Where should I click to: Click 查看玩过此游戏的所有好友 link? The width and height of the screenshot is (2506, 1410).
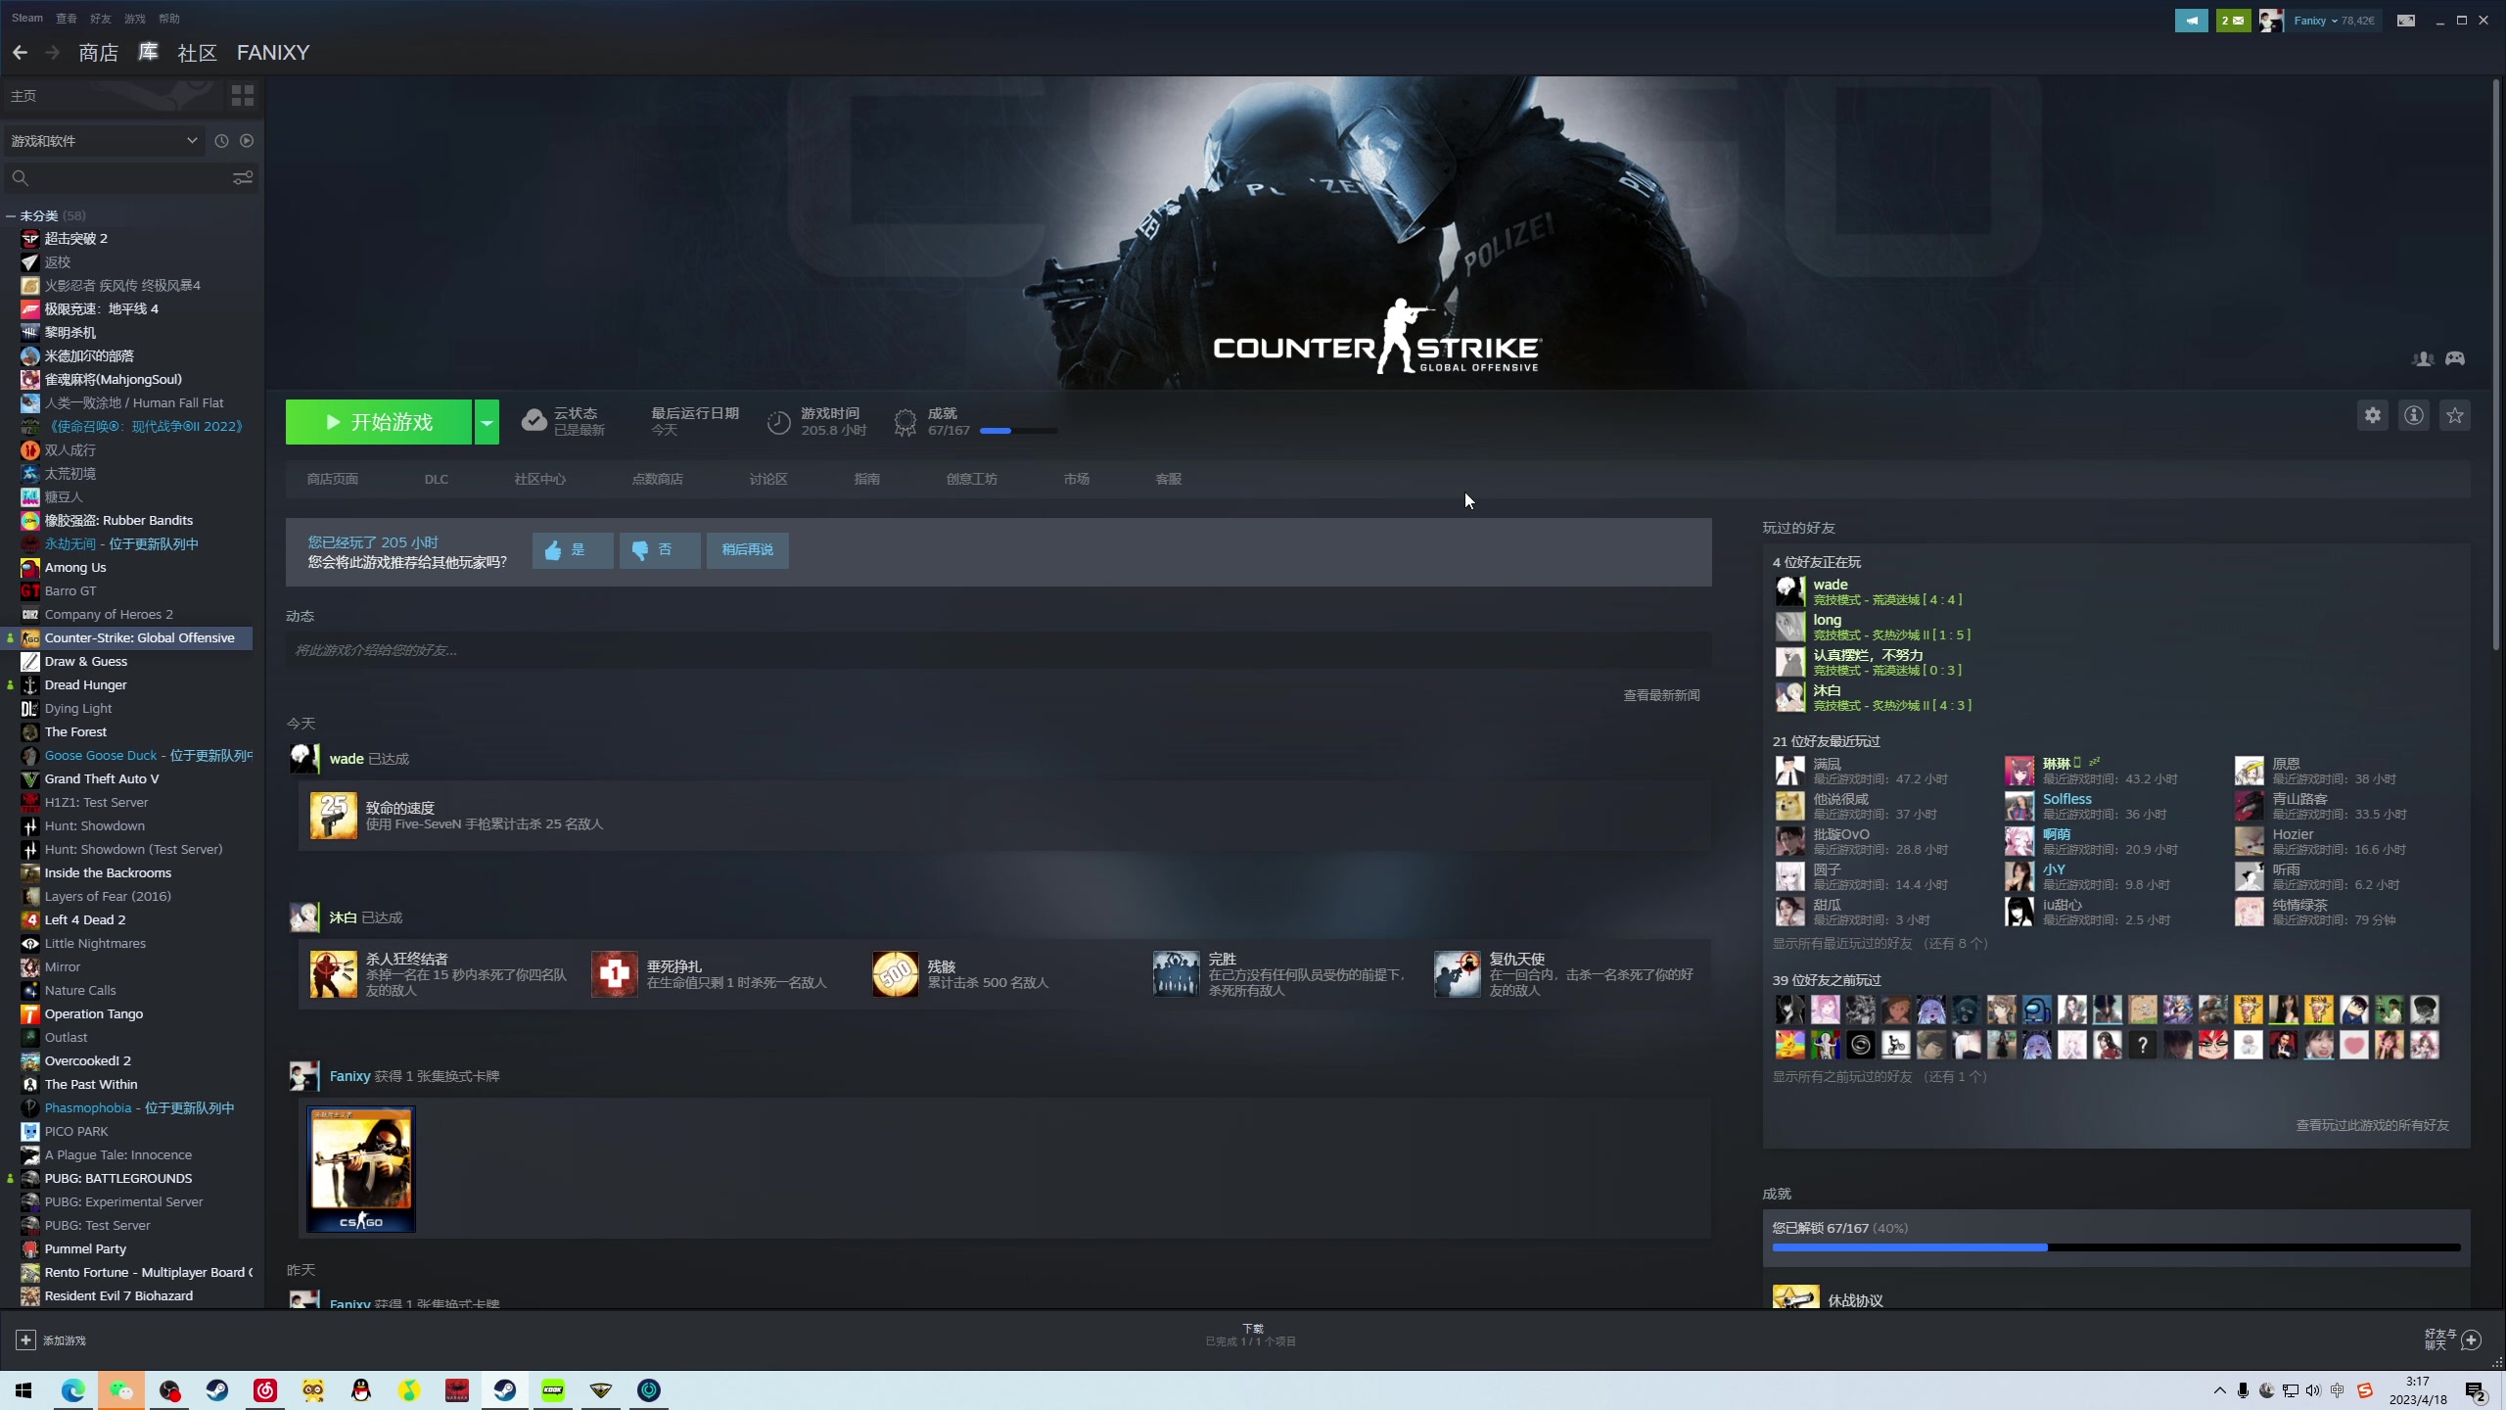point(2372,1125)
